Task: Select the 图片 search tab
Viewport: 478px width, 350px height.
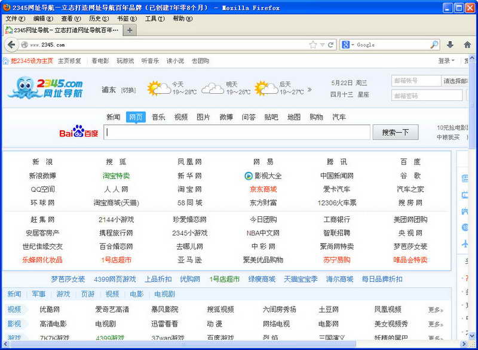Action: point(203,117)
